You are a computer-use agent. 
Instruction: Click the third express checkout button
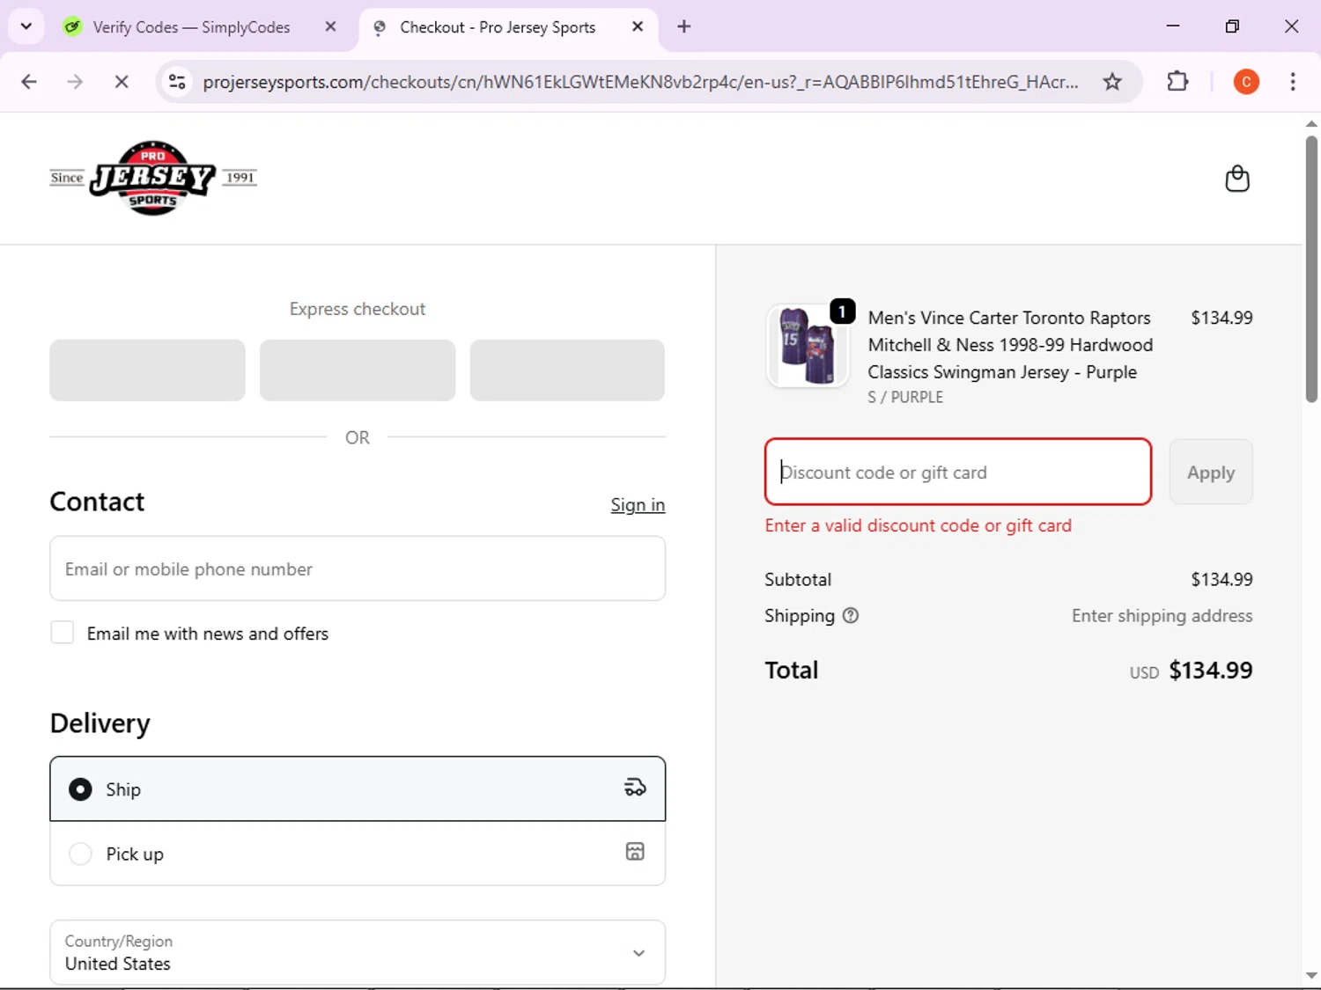(567, 370)
